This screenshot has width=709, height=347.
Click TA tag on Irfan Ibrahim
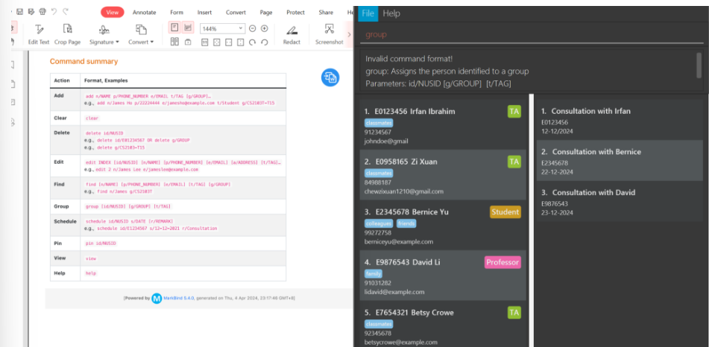point(514,111)
